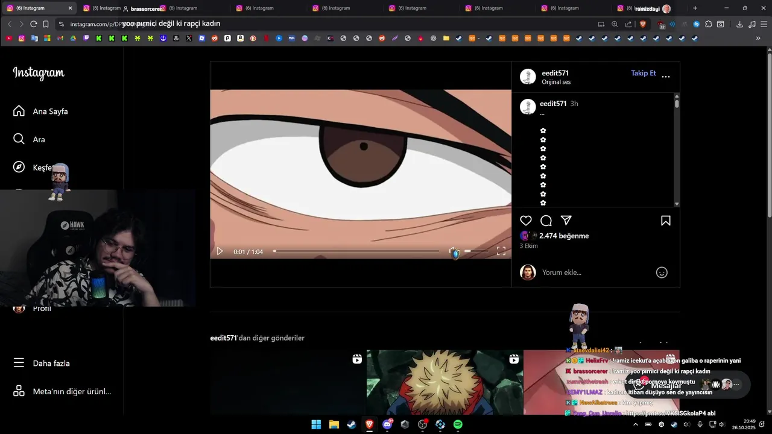
Task: Switch to the seventh Instagram tab
Action: [497, 8]
